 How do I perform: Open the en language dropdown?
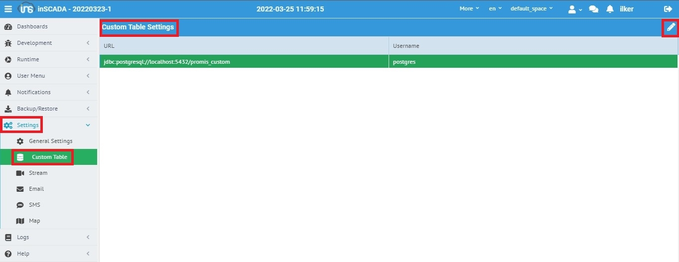coord(495,9)
